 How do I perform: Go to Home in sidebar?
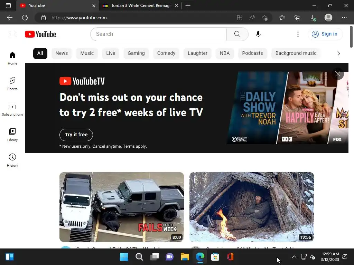12,58
